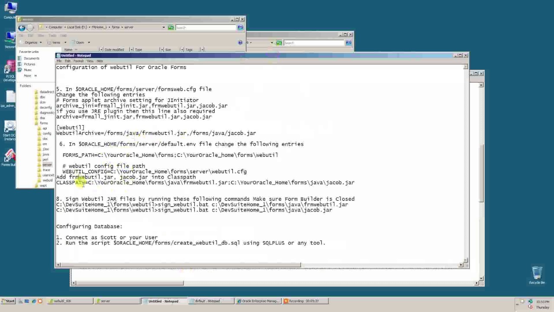554x312 pixels.
Task: Click the Notepad scroll right arrow
Action: click(x=461, y=264)
